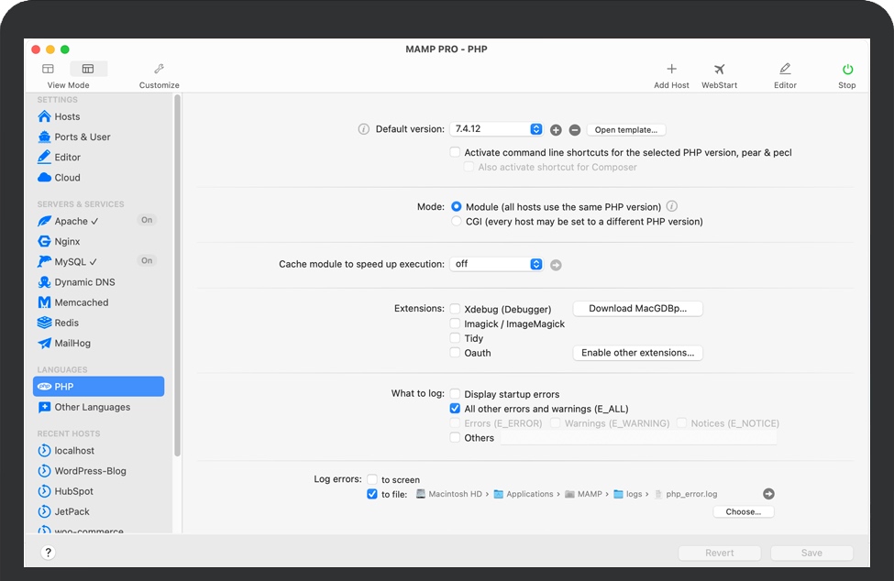Click the Customize wrench icon
The height and width of the screenshot is (581, 894).
coord(159,70)
